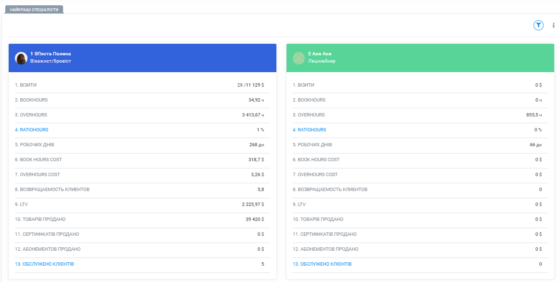560x282 pixels.
Task: Open RATIOHOURS link in Полина's card
Action: pyautogui.click(x=31, y=130)
